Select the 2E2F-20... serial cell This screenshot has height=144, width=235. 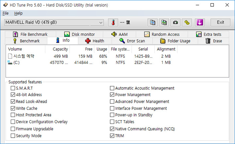point(143,63)
